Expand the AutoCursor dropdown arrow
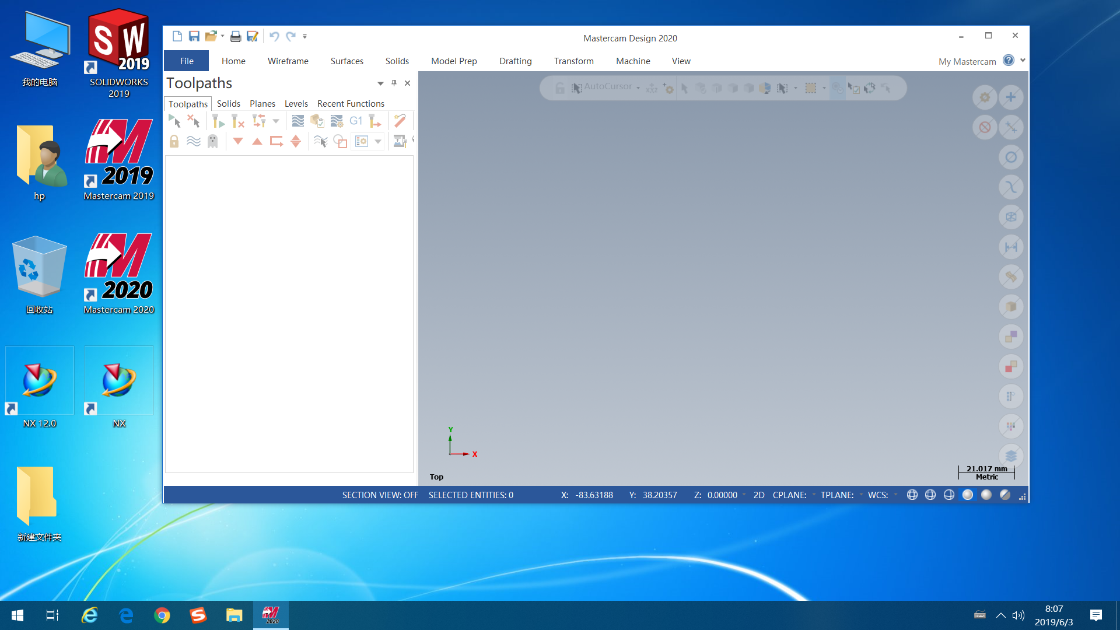This screenshot has width=1120, height=630. (x=638, y=88)
